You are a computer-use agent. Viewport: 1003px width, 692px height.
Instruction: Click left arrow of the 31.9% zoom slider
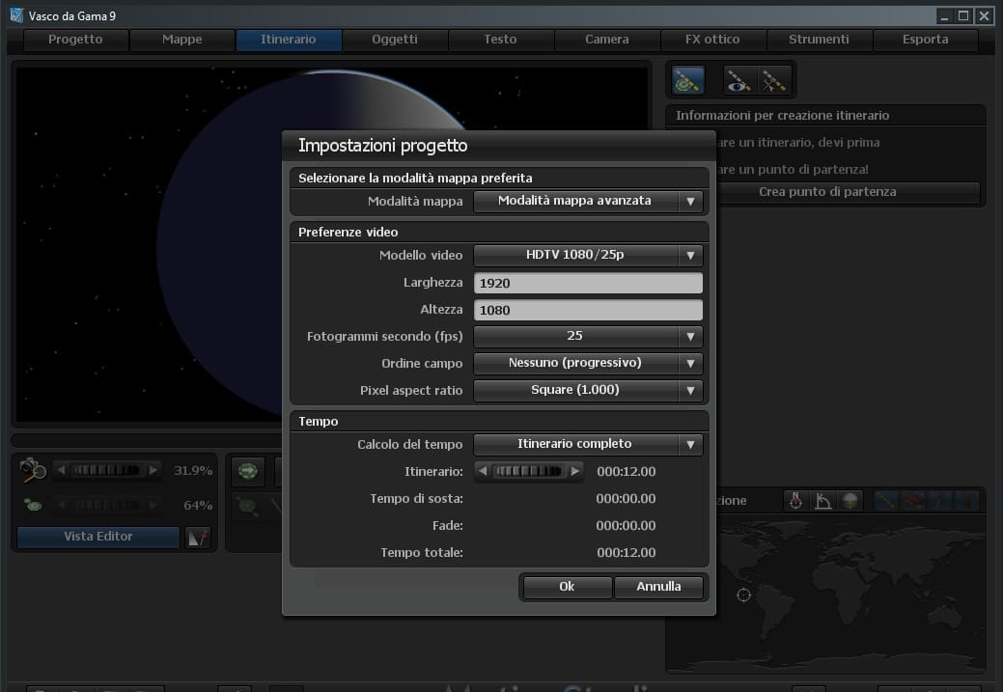62,470
